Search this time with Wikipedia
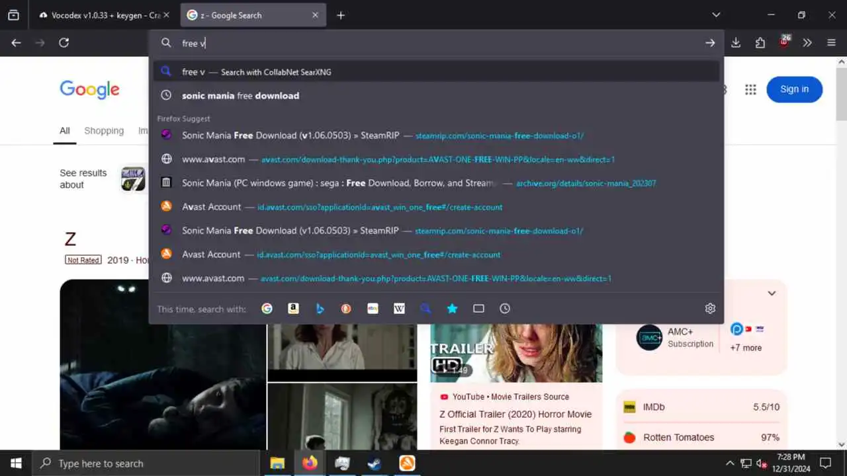This screenshot has width=847, height=476. tap(399, 309)
